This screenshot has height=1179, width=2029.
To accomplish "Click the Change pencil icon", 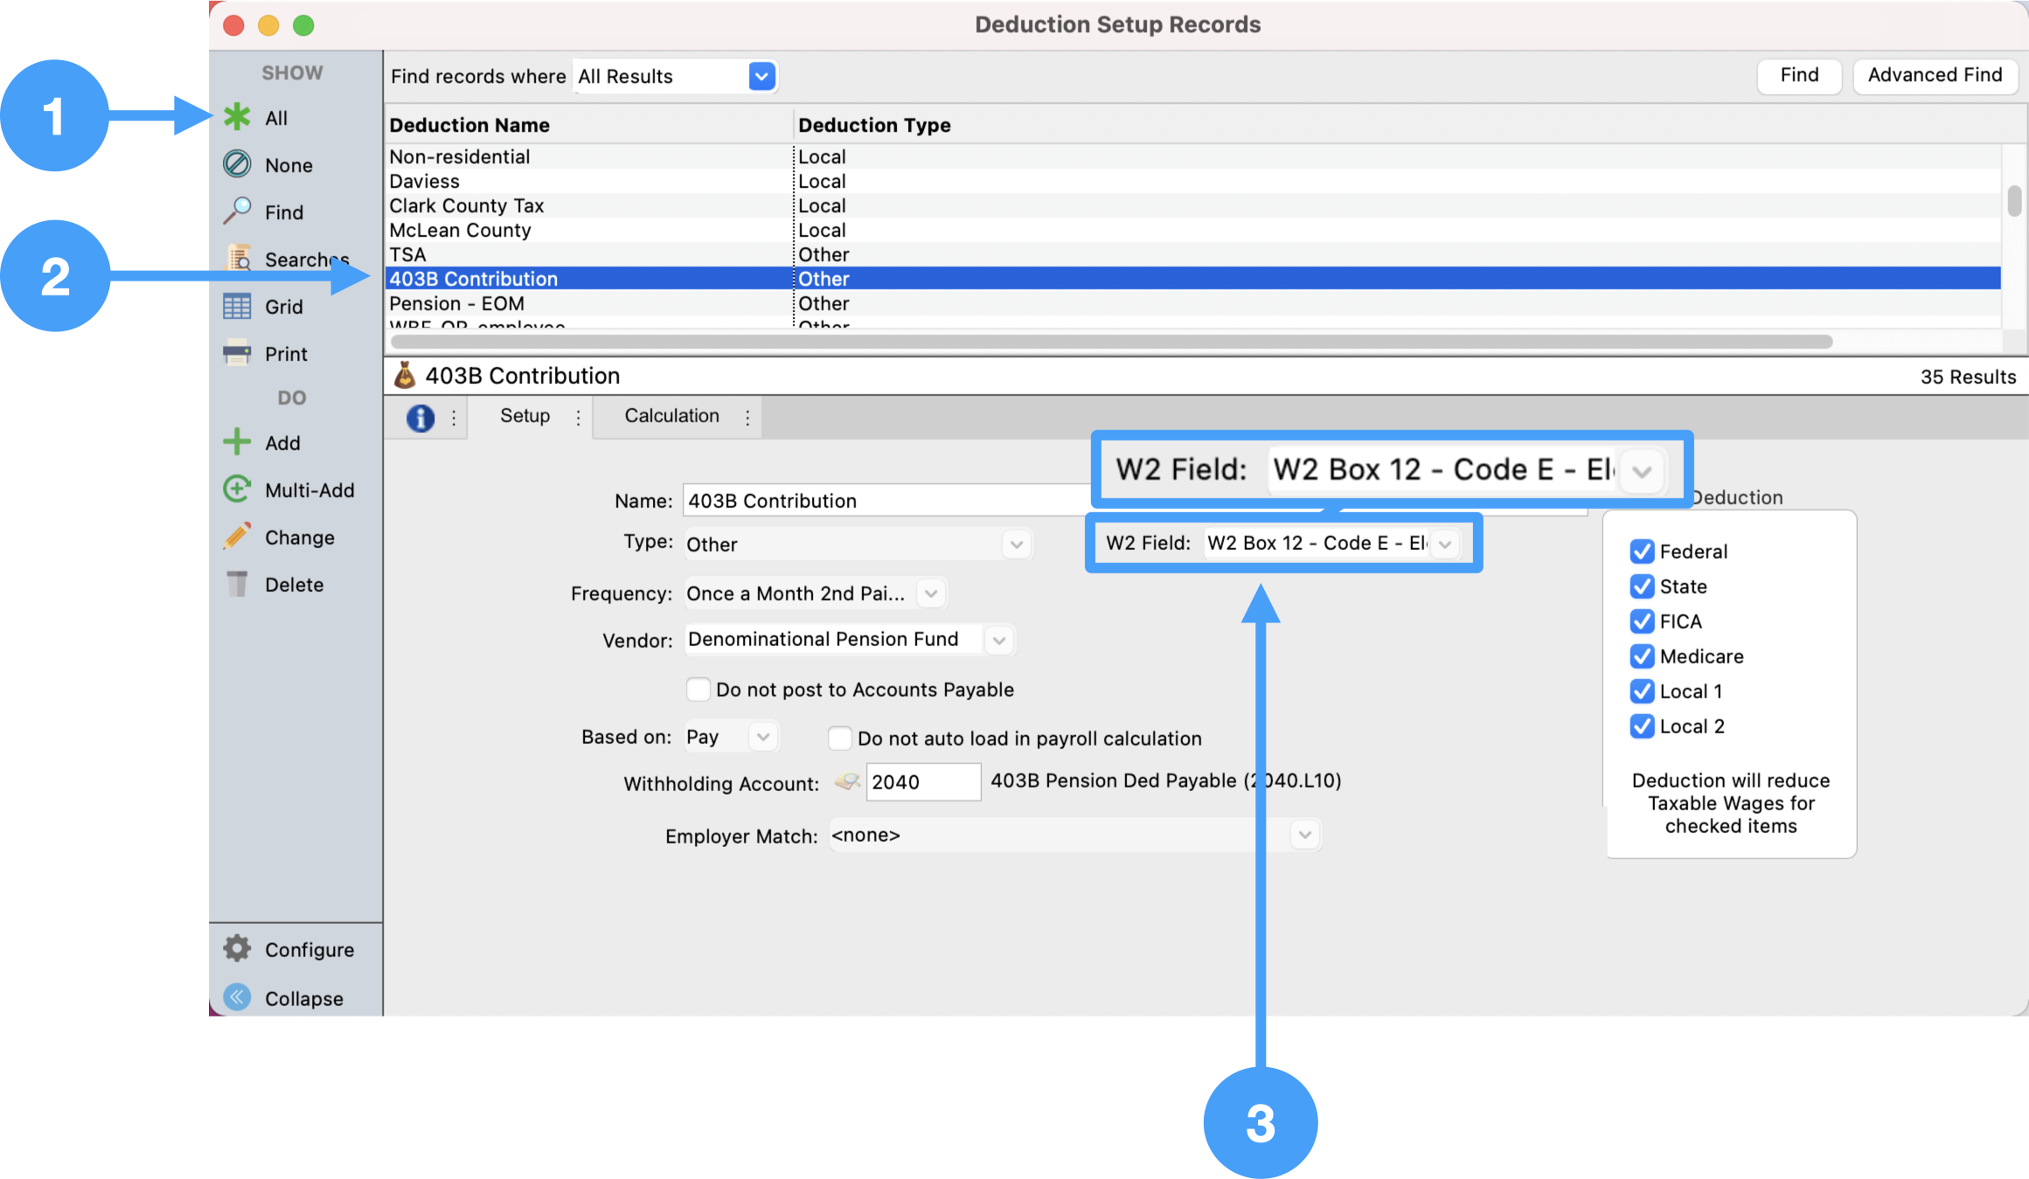I will click(237, 537).
